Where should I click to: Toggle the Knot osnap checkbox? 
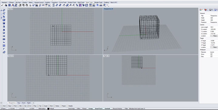click(49, 106)
